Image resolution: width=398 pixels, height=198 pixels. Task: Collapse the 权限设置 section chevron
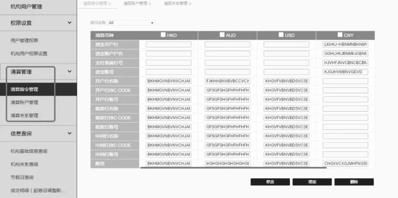tap(69, 23)
